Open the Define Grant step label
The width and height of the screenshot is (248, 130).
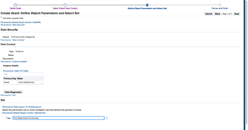[16, 9]
